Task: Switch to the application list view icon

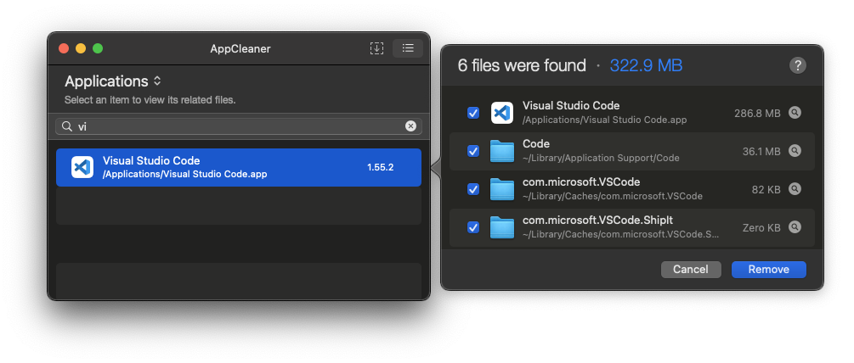Action: (x=408, y=48)
